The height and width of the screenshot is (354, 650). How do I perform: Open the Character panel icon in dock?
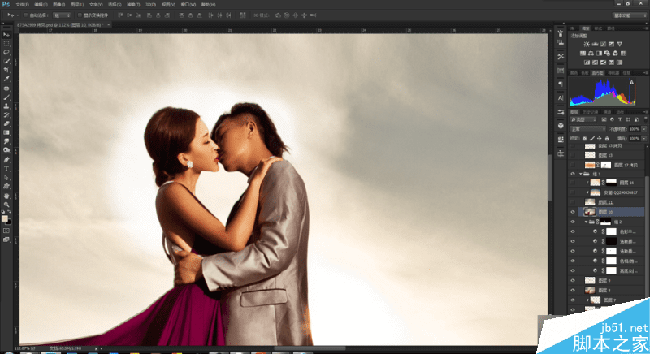tap(561, 98)
